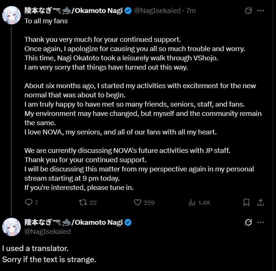Viewport: 276px width, 271px height.
Task: Open @NagIsekaied handle under the reply tweet
Action: click(48, 232)
